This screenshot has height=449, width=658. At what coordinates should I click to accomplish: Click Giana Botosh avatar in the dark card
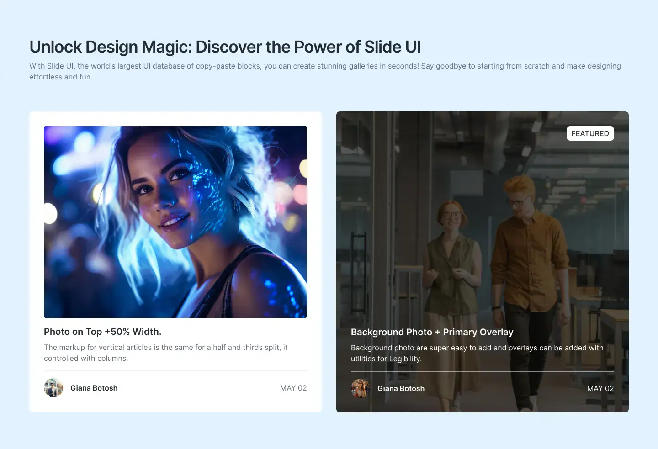click(361, 388)
